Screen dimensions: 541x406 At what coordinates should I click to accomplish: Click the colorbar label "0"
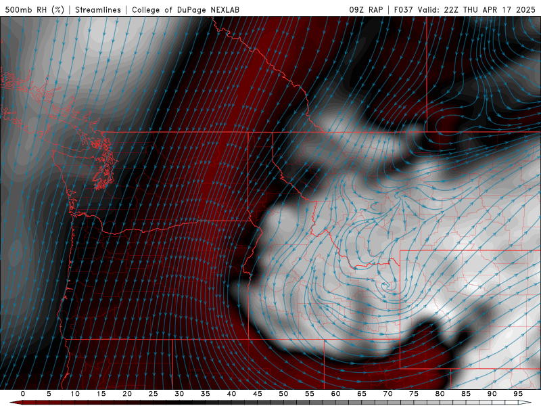23,394
